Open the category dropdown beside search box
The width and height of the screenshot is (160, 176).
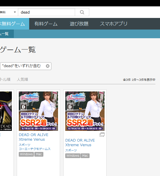(x=9, y=12)
